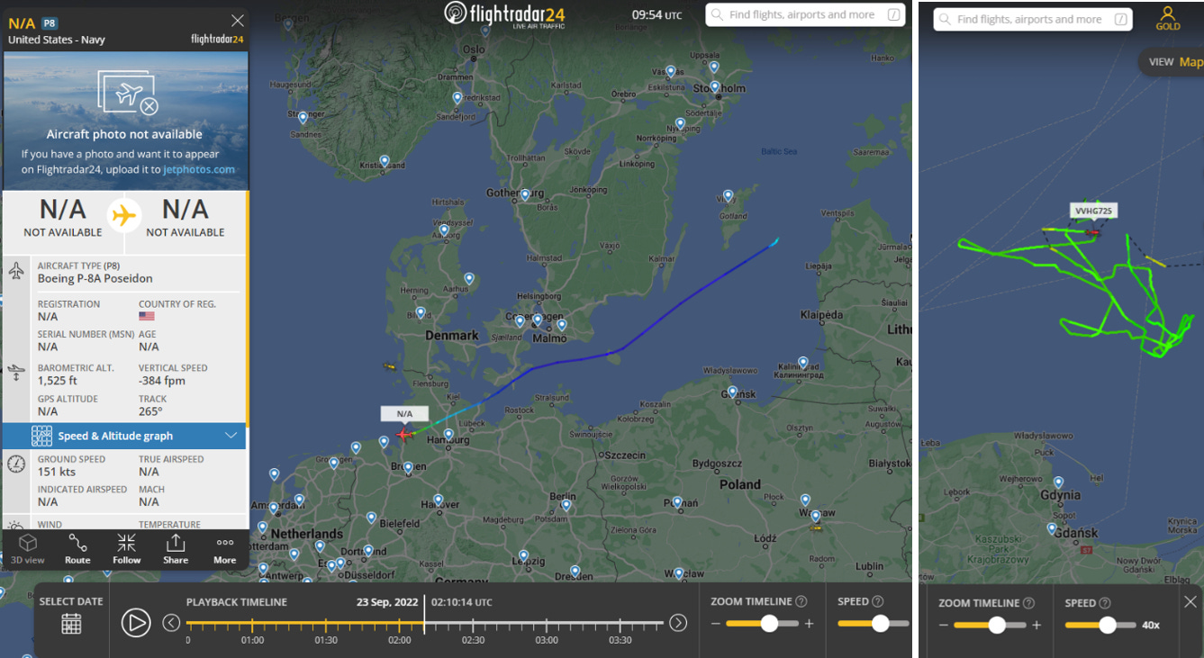The width and height of the screenshot is (1204, 658).
Task: Click the red aircraft under VVHG725 label
Action: coord(1092,232)
